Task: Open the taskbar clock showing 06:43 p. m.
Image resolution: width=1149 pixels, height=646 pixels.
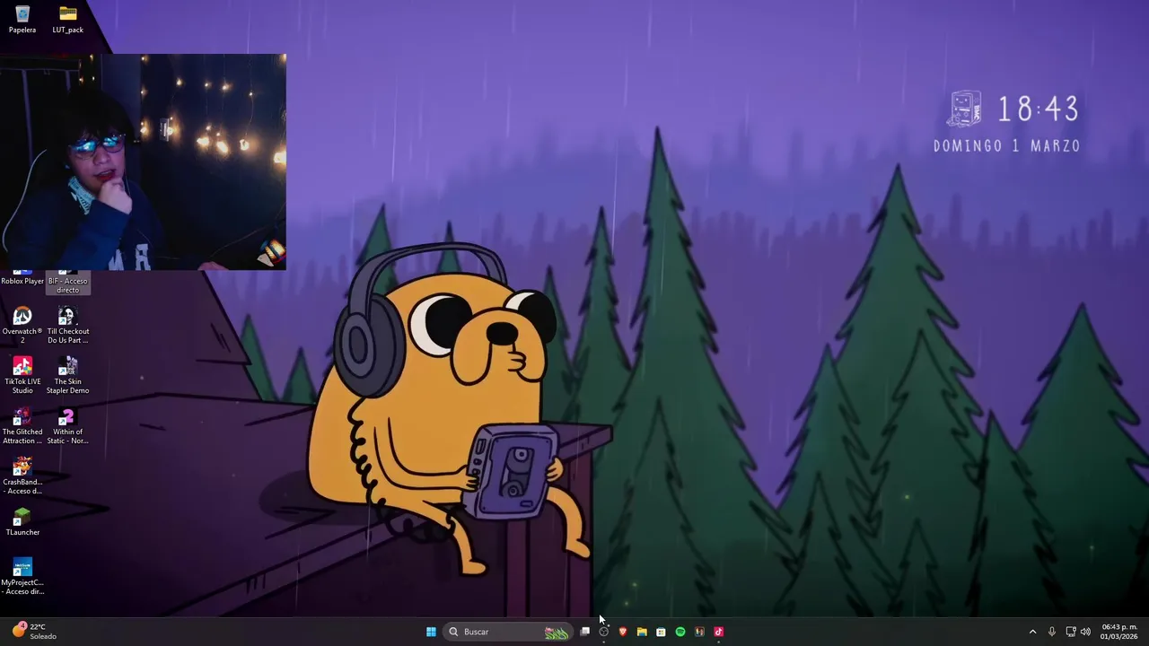Action: 1118,632
